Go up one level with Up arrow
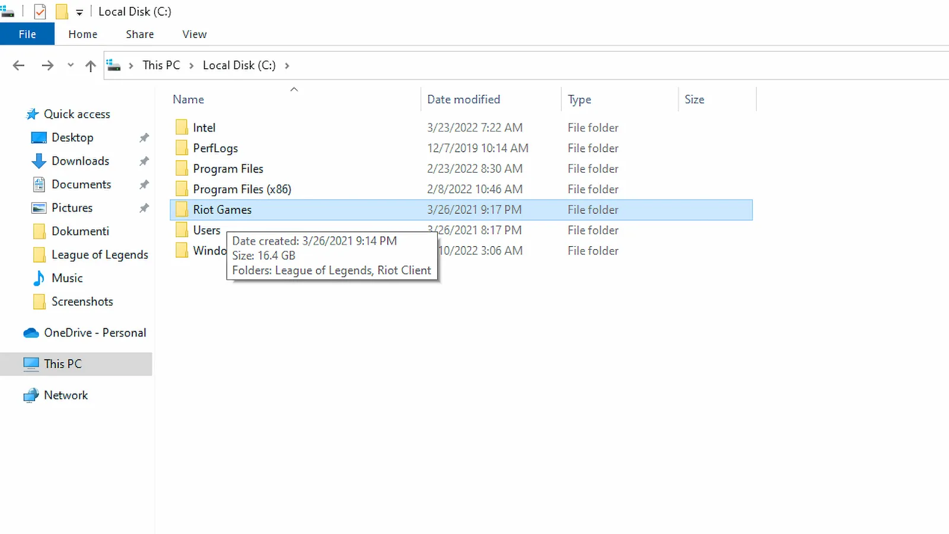949x534 pixels. 90,65
